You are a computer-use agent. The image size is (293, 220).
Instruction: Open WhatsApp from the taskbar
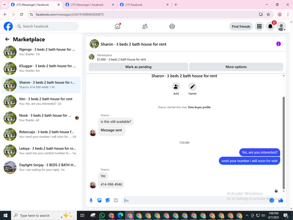click(102, 215)
